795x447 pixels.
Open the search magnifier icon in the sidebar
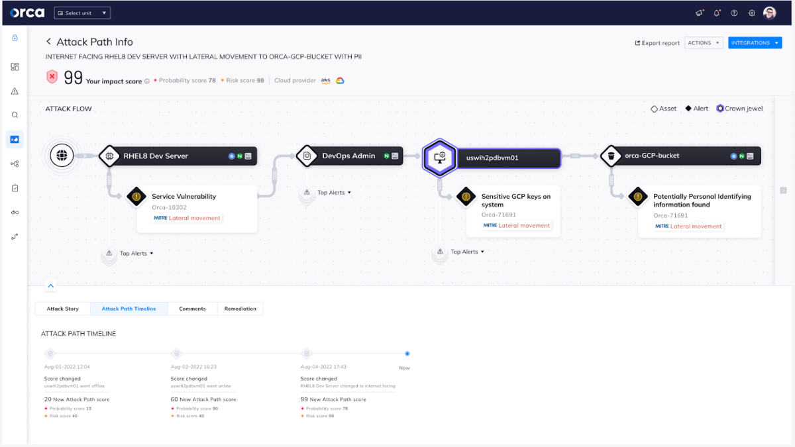pos(15,115)
